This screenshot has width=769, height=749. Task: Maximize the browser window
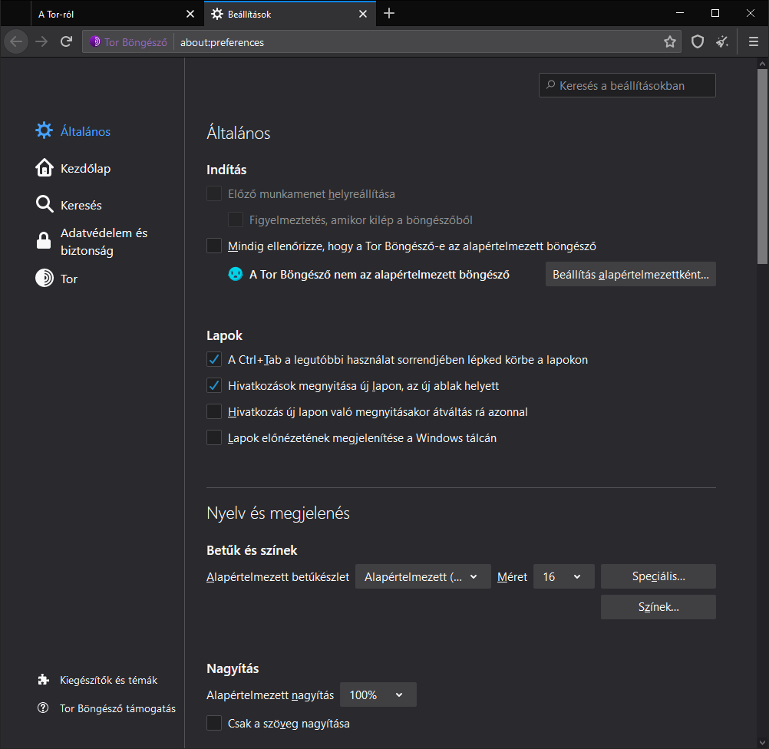pyautogui.click(x=715, y=13)
